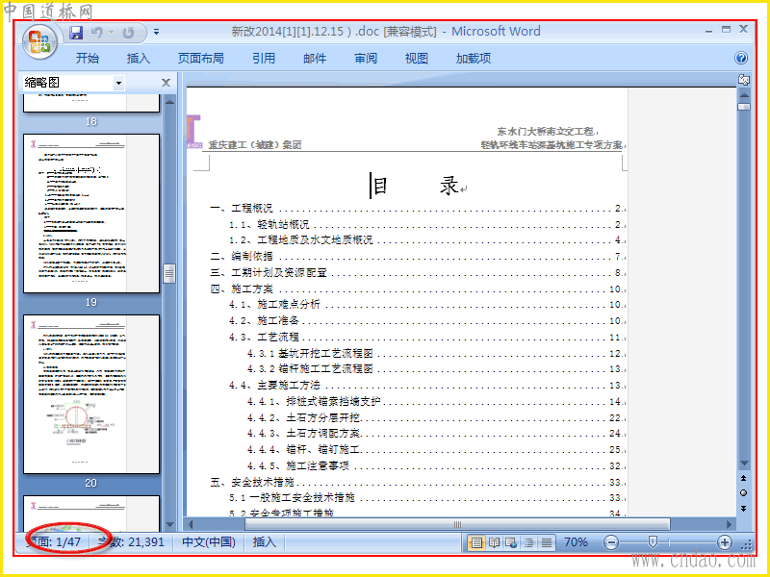Open the 审阅 ribbon tab
The image size is (770, 577).
coord(366,59)
